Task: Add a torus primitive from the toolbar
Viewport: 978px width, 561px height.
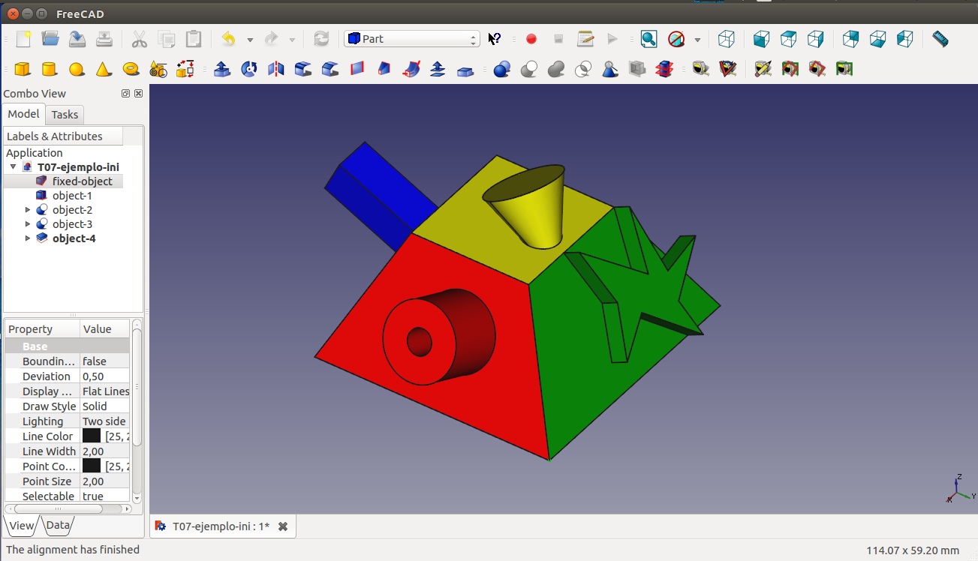Action: (x=131, y=70)
